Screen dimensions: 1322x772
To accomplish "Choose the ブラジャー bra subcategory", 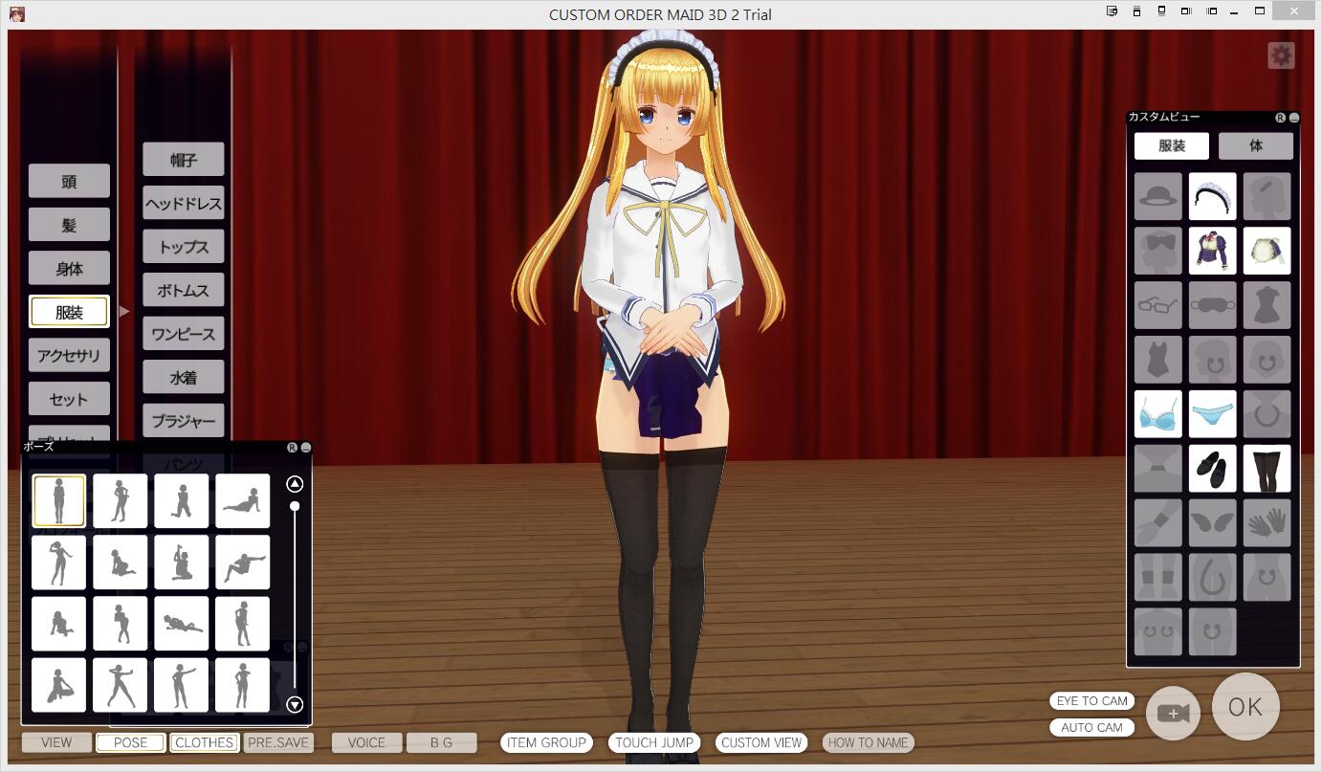I will (x=184, y=421).
